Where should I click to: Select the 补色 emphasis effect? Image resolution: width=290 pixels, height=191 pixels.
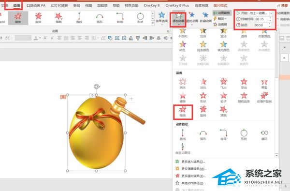[x=183, y=46]
